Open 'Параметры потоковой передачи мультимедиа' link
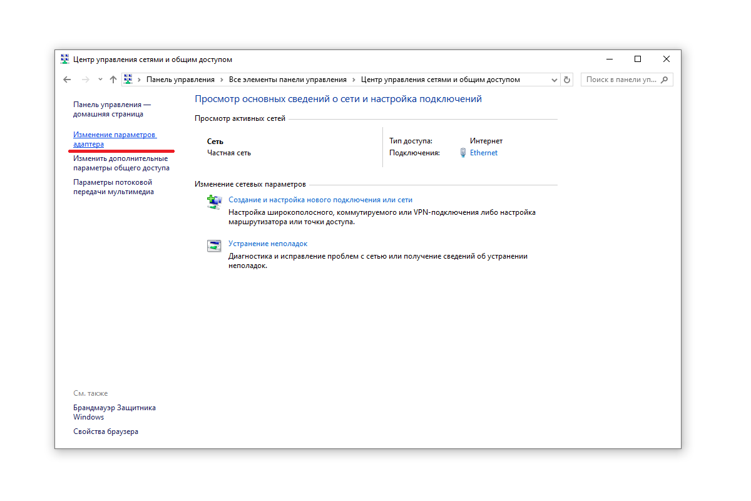This screenshot has height=501, width=751. click(113, 187)
